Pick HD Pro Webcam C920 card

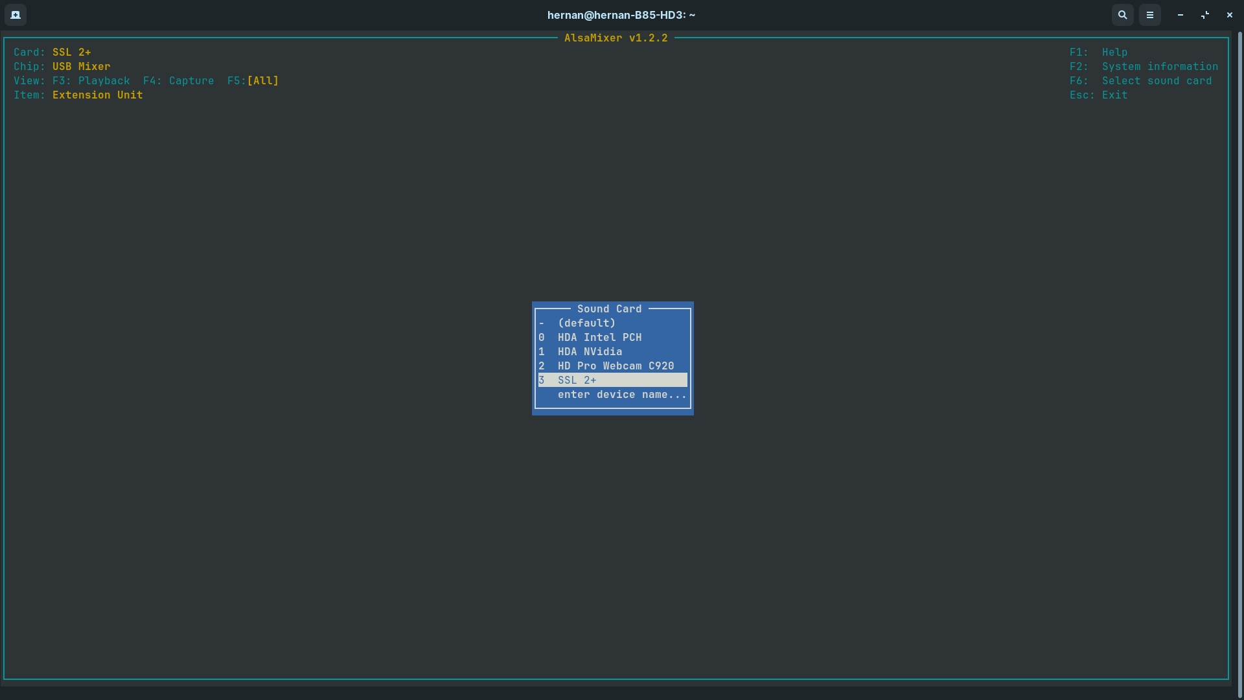coord(613,366)
